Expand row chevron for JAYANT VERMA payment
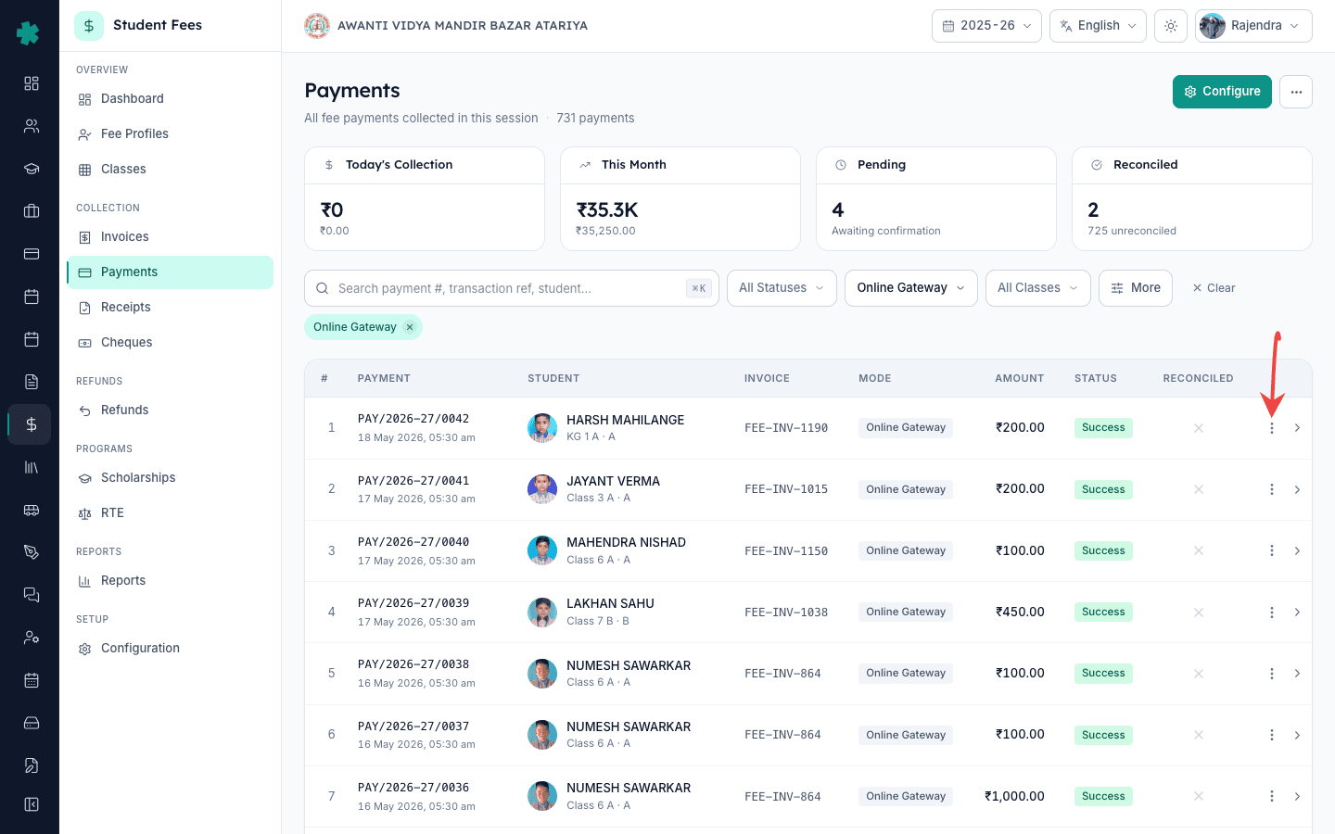This screenshot has width=1335, height=834. pyautogui.click(x=1297, y=489)
